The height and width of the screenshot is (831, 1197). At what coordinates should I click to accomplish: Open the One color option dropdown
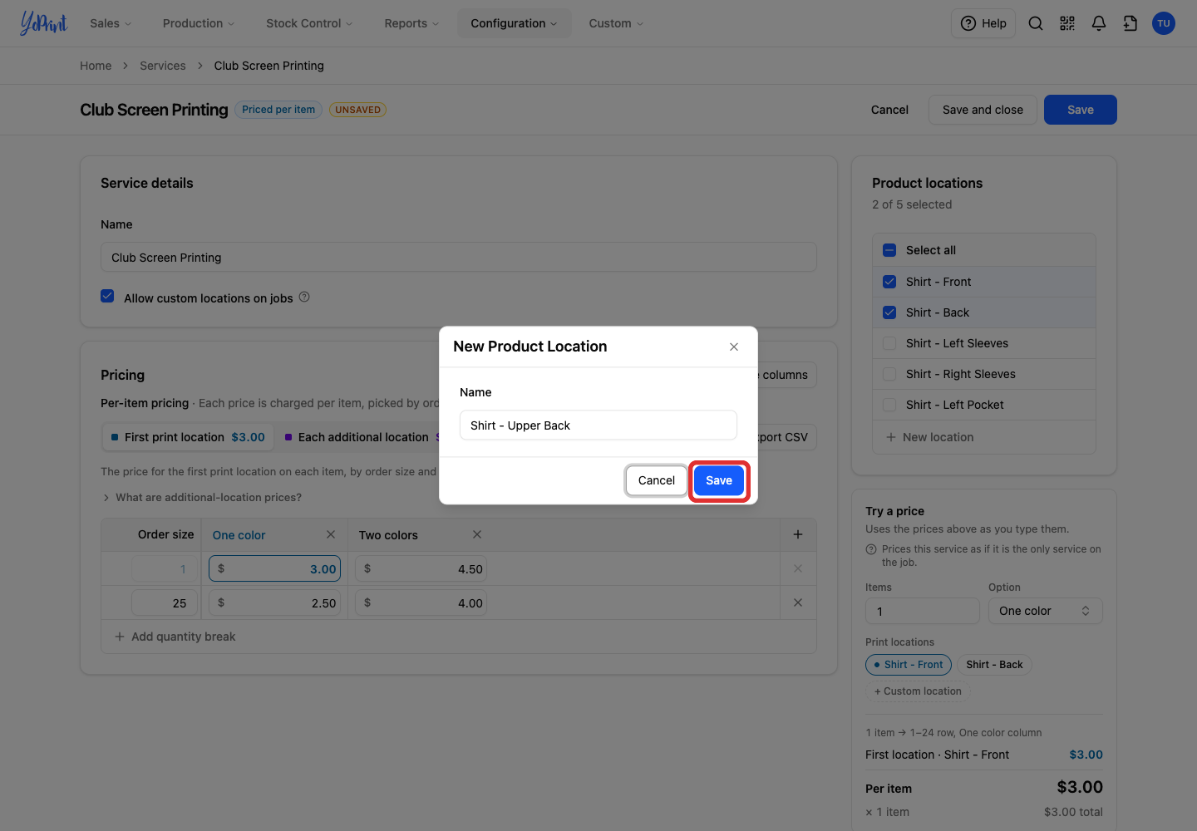(x=1045, y=611)
